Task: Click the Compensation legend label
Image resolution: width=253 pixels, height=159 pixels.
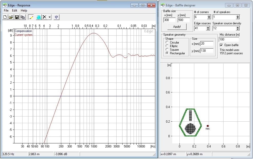Action: pos(23,31)
